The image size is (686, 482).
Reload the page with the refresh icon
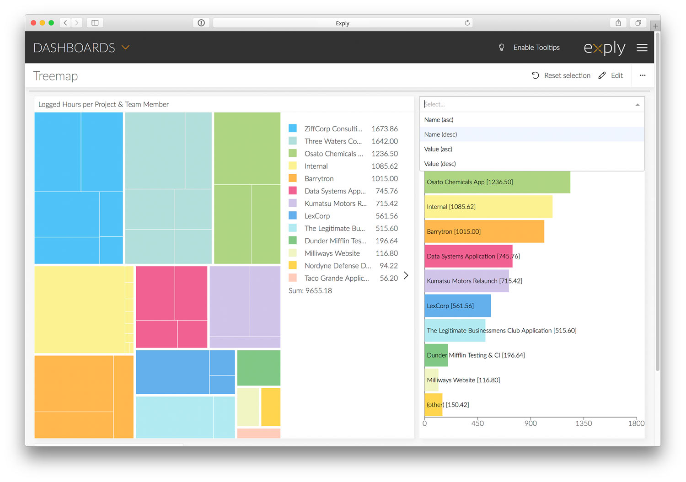(x=467, y=23)
